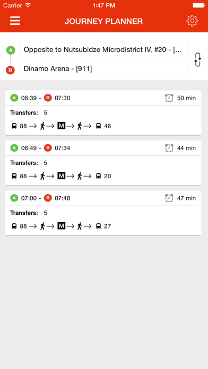Click the bus 46 icon in first route
The image size is (208, 369).
click(98, 126)
